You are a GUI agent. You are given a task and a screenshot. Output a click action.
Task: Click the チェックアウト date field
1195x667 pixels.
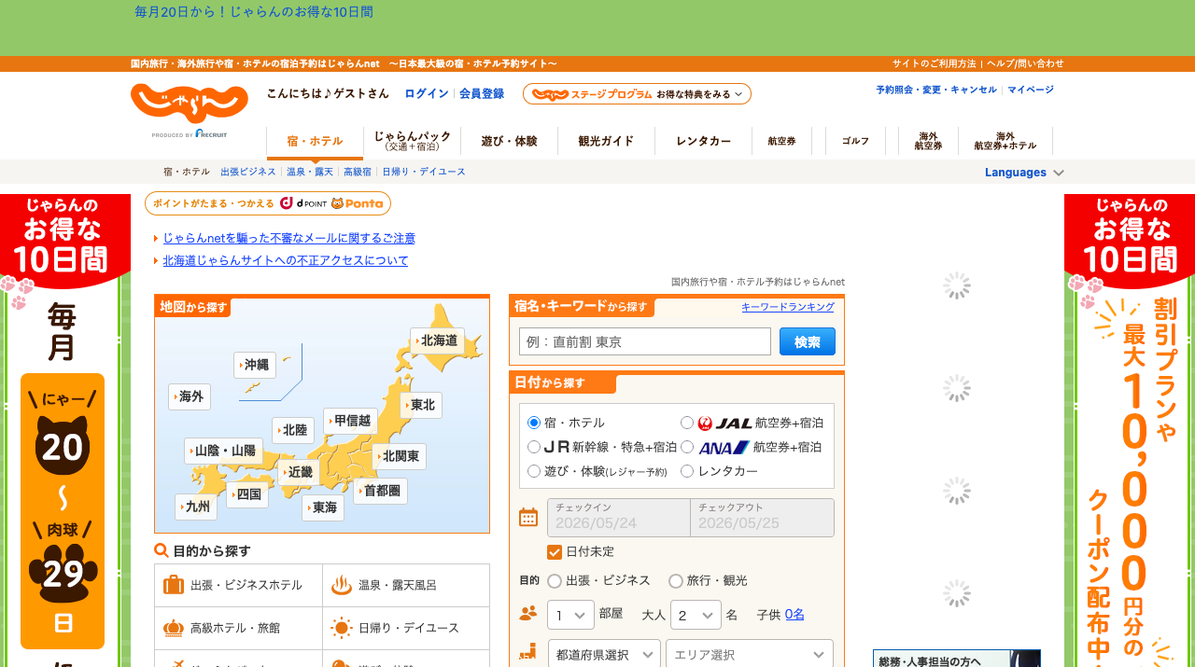[763, 518]
